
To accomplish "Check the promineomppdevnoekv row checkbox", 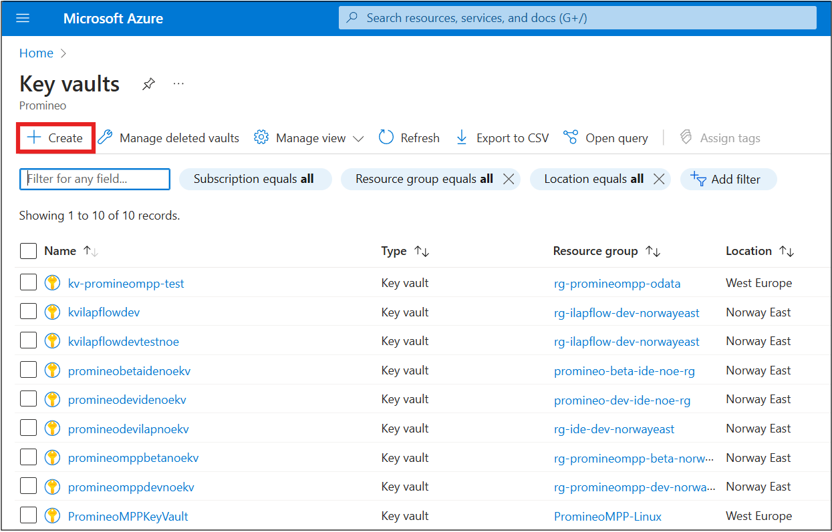I will tap(28, 487).
